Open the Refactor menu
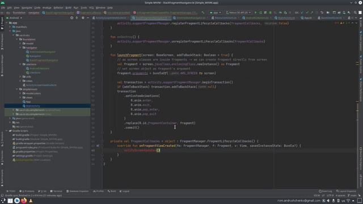363x204 pixels. tap(58, 7)
